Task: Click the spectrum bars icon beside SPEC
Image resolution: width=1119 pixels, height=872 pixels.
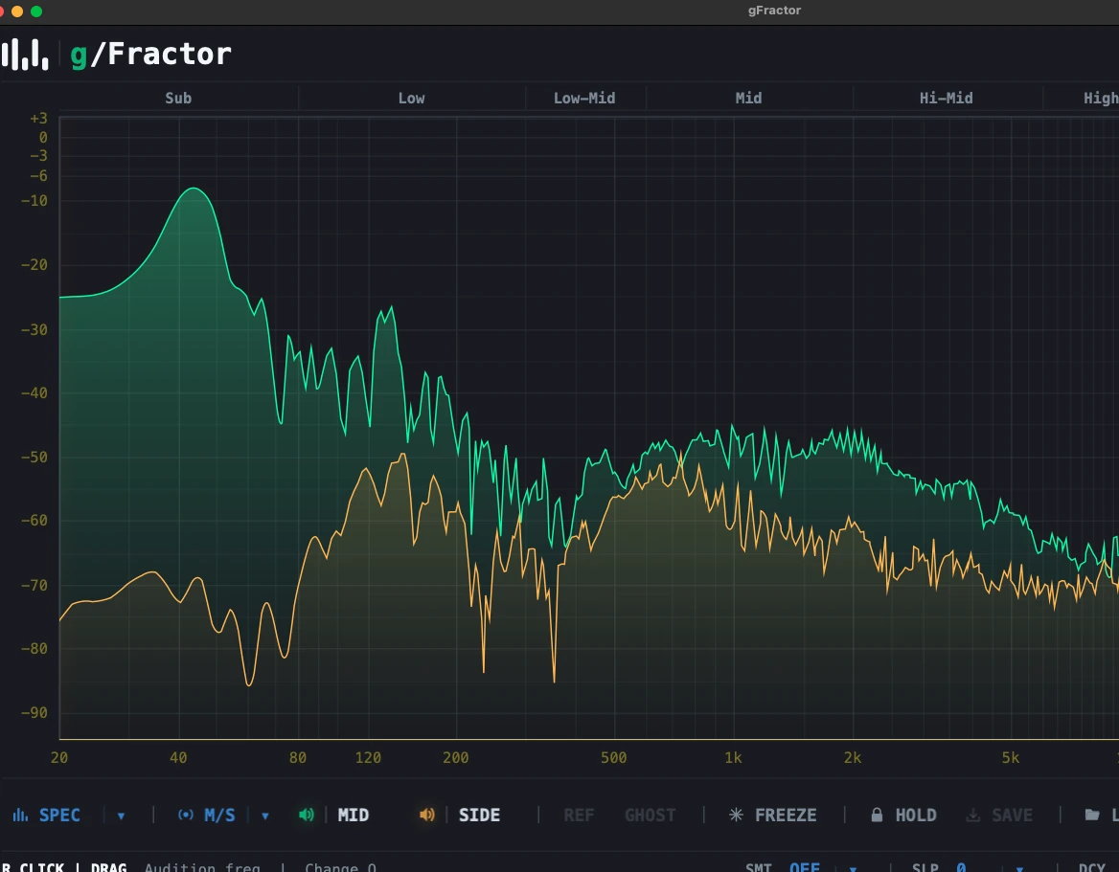Action: (x=21, y=815)
